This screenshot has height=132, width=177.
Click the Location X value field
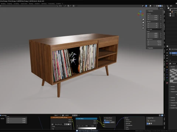153,16
